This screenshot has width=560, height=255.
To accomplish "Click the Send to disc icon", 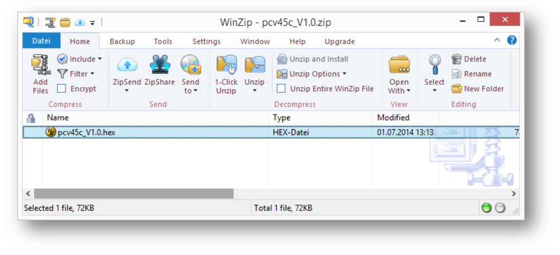I will pyautogui.click(x=191, y=64).
